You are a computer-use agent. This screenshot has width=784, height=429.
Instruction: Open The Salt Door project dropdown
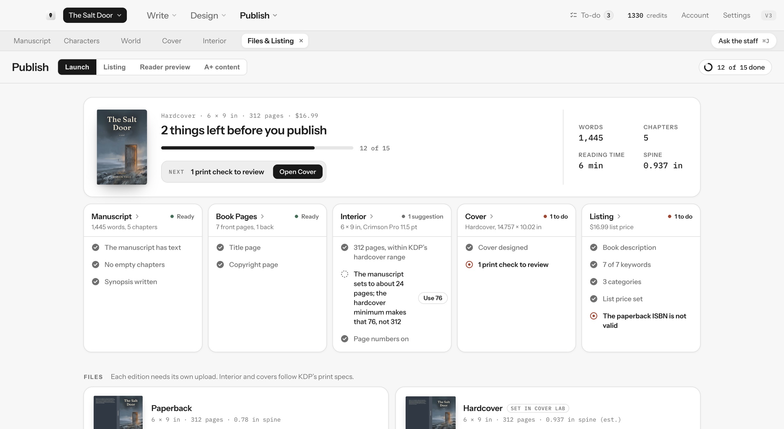95,15
